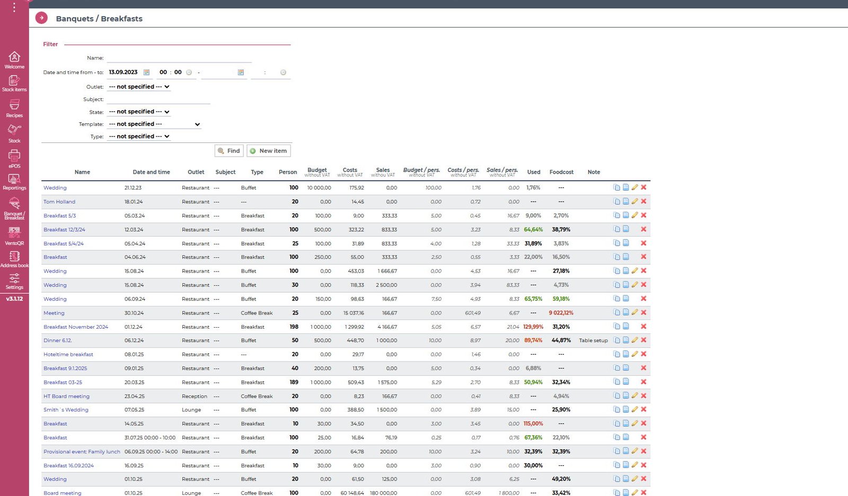Open the Hoteltime breakfast link

(x=68, y=355)
